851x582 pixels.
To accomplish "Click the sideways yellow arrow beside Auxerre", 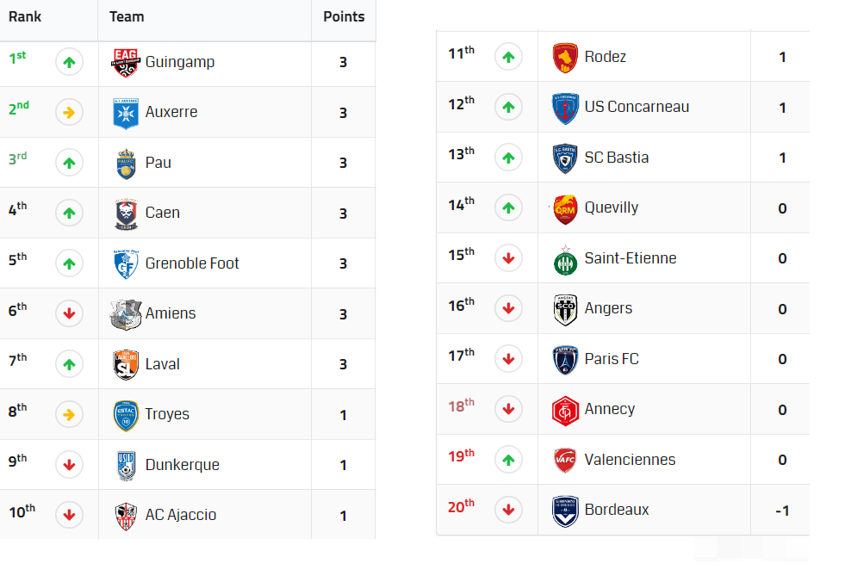I will pos(69,113).
